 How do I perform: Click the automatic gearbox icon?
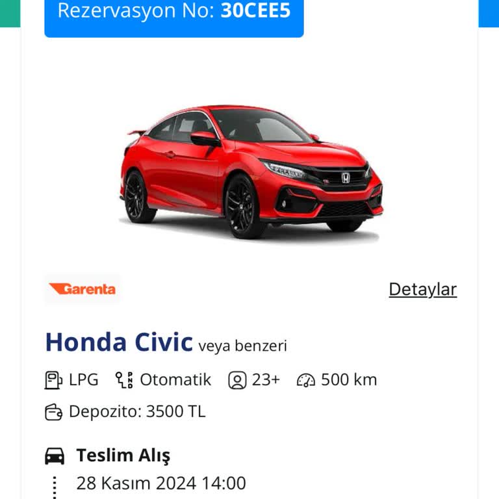(124, 380)
